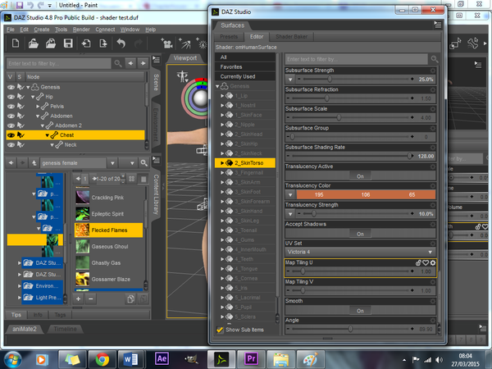Click the Translucency Color swatch
The height and width of the screenshot is (369, 492).
tap(366, 195)
